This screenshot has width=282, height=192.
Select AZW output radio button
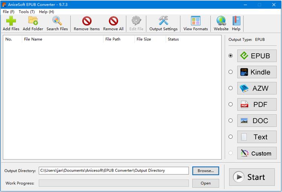[x=230, y=88]
